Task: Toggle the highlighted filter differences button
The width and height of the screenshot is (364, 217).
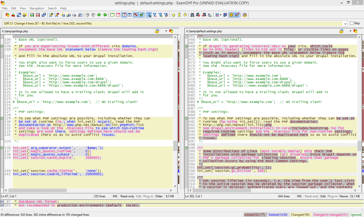Action: tap(149, 15)
